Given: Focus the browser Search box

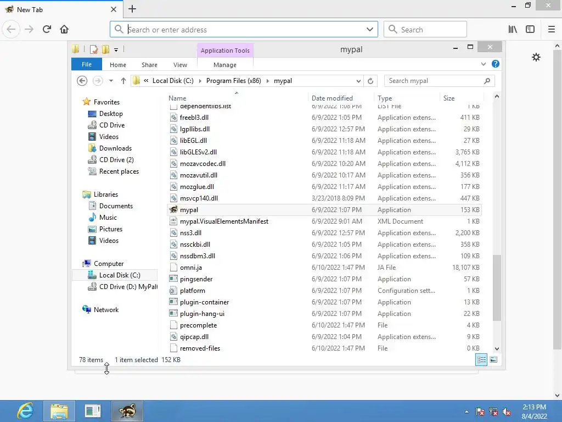Looking at the screenshot, I should pyautogui.click(x=425, y=30).
